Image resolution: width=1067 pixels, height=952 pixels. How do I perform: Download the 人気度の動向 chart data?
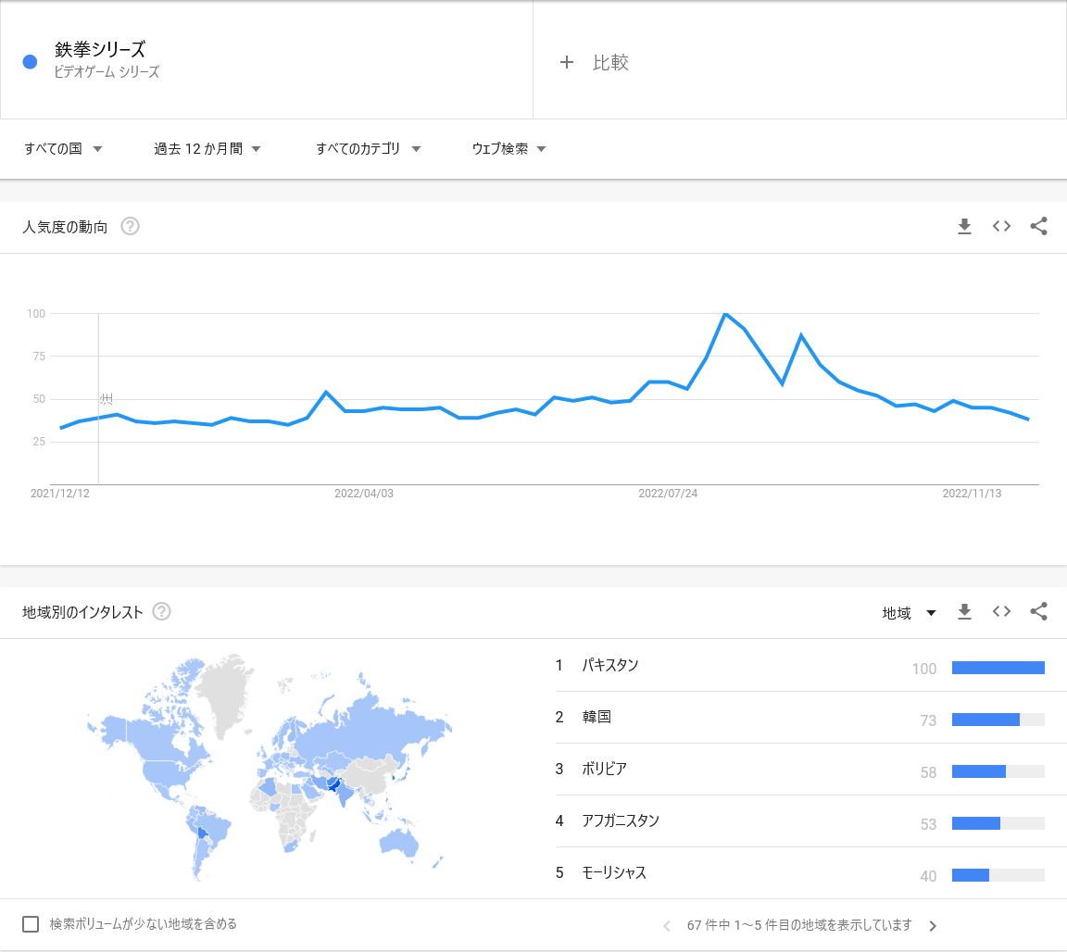click(x=964, y=227)
